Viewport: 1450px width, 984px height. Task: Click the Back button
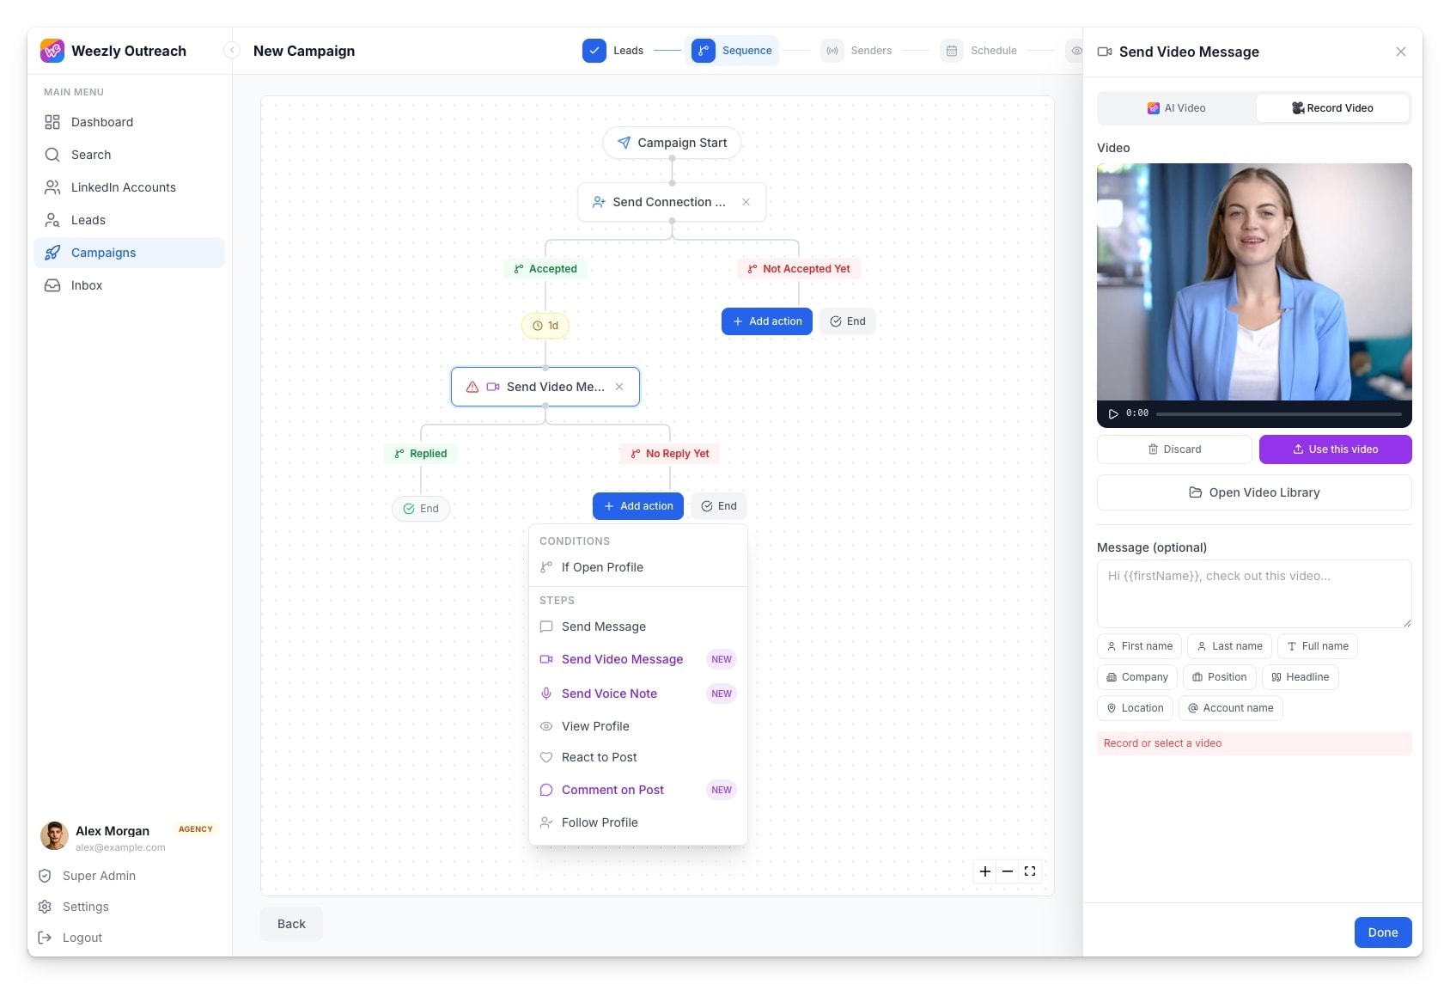[291, 924]
